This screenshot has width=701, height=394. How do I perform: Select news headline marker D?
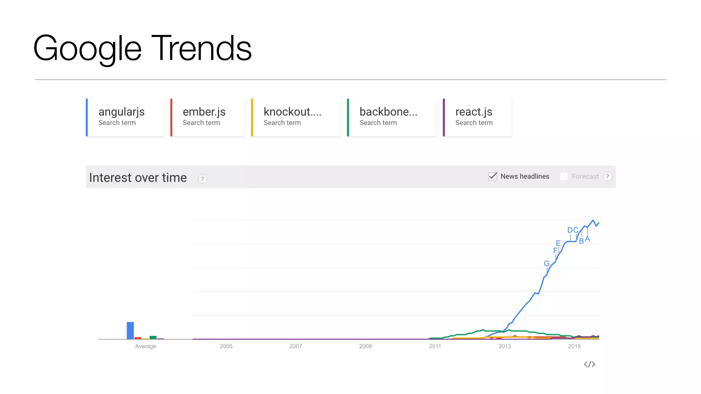pos(570,230)
